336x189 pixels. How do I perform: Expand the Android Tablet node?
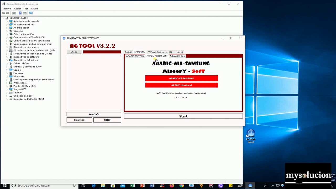click(x=7, y=28)
